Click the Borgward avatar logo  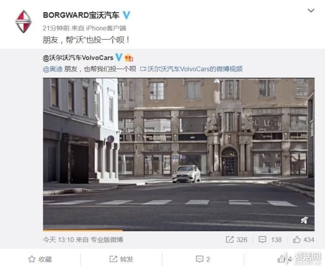(23, 21)
